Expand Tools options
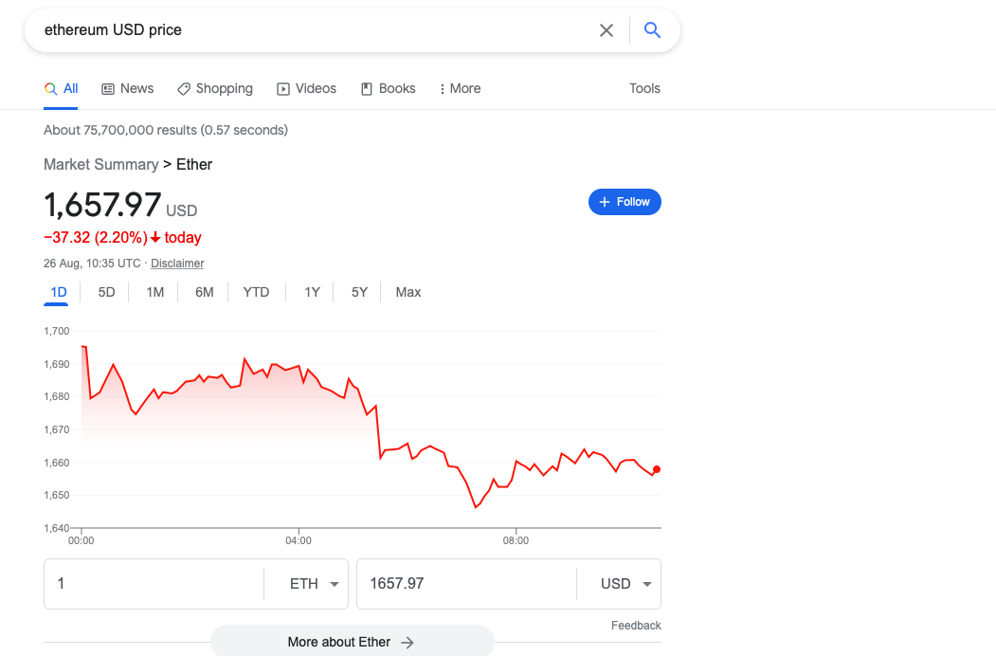The image size is (996, 656). 644,88
